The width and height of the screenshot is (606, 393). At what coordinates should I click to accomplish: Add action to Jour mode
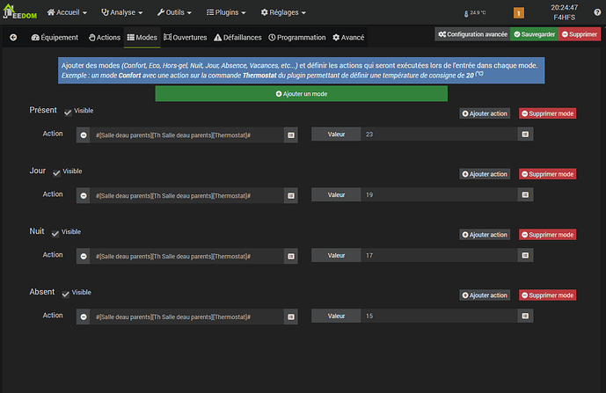tap(485, 174)
